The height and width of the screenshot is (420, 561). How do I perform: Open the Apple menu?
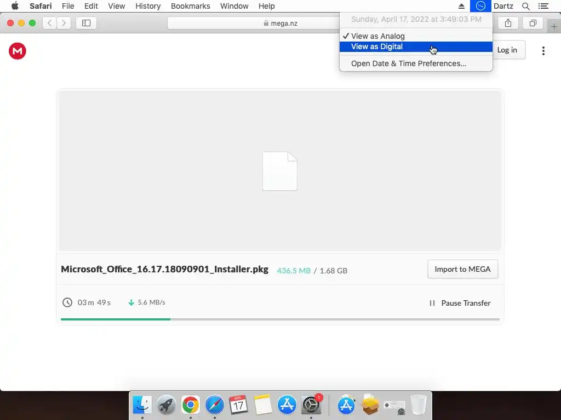point(15,6)
